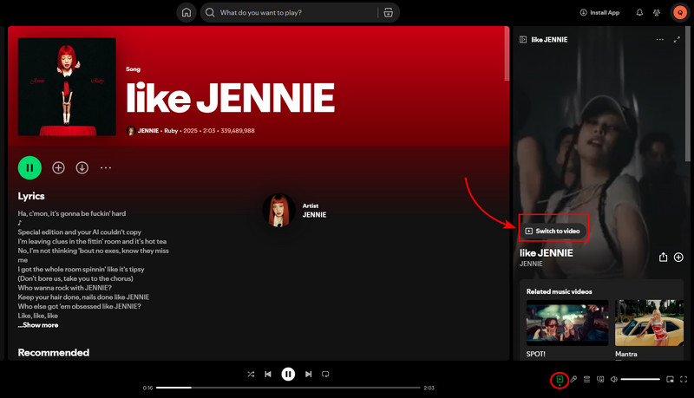Open Connect to a device

click(600, 380)
